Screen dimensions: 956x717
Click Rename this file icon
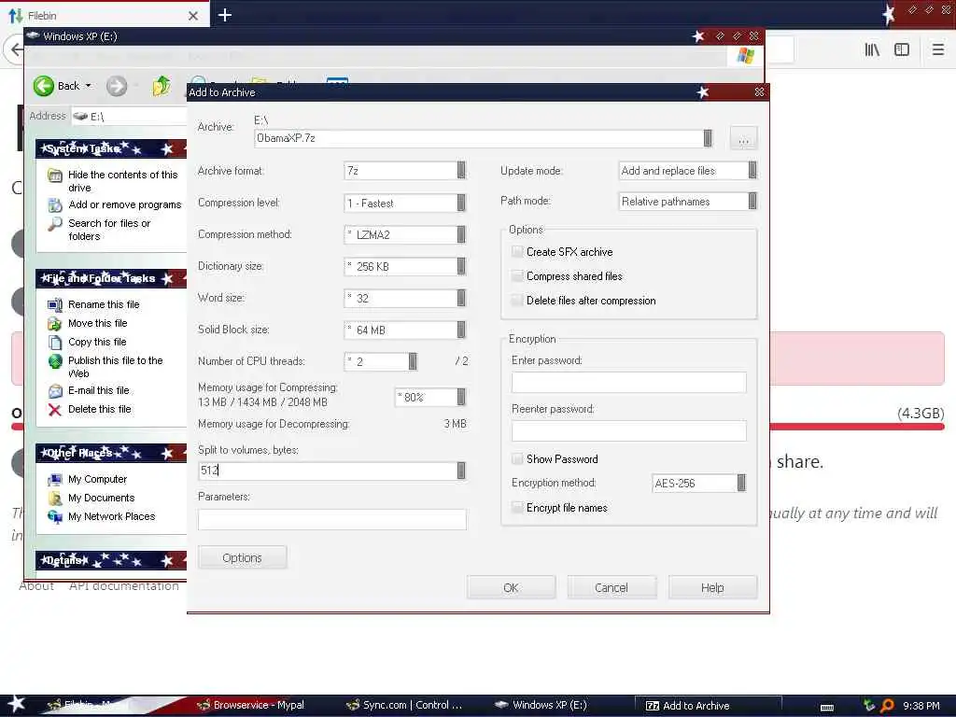(55, 305)
